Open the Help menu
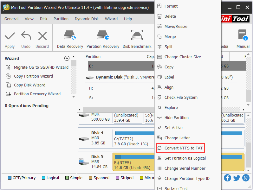Image resolution: width=253 pixels, height=190 pixels. click(128, 19)
